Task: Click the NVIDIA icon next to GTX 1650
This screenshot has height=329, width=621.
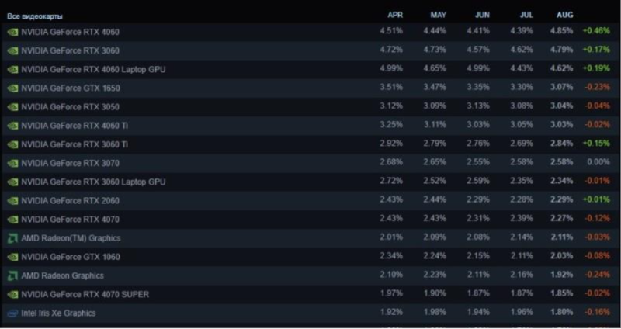Action: (12, 88)
